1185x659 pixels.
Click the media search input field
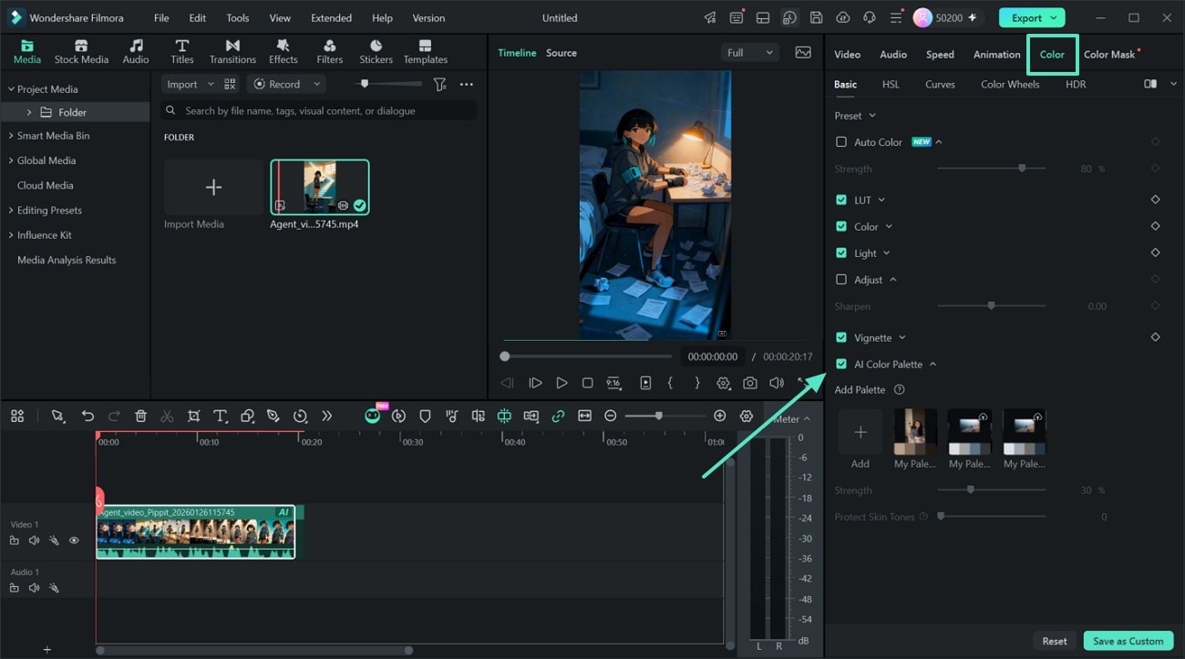click(319, 110)
